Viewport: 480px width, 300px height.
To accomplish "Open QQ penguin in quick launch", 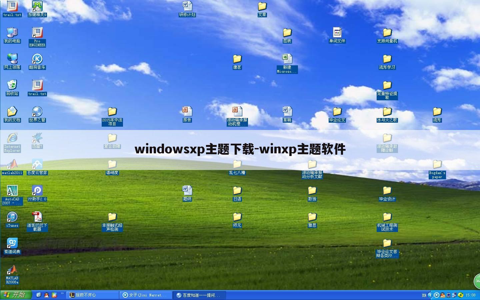I will [x=46, y=295].
